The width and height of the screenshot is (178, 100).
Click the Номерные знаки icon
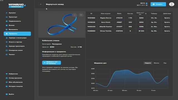click(7, 50)
